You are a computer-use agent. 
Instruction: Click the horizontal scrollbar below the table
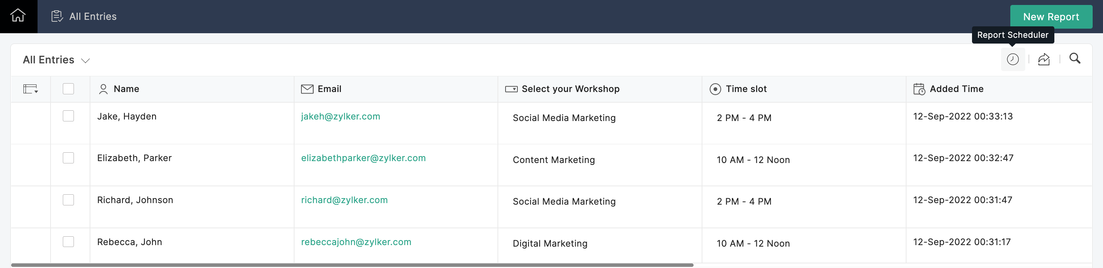coord(351,265)
